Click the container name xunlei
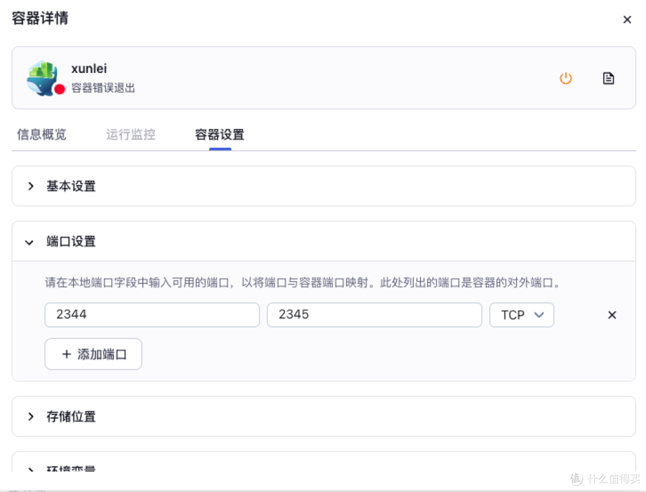 89,68
